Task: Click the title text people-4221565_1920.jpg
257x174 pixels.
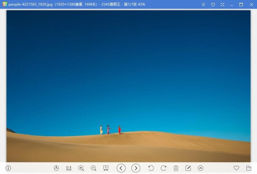Action: [31, 4]
